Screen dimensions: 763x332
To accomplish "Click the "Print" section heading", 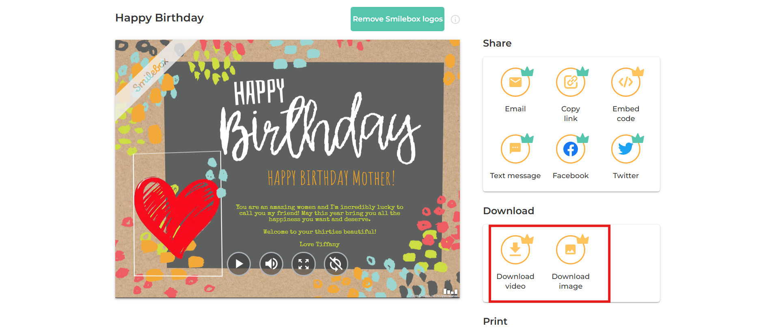I will pos(495,321).
